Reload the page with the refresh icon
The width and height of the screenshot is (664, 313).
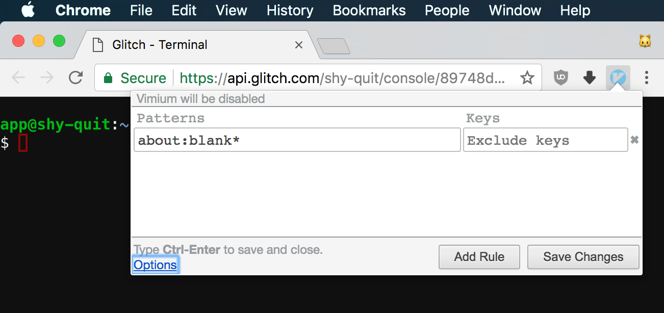point(75,77)
